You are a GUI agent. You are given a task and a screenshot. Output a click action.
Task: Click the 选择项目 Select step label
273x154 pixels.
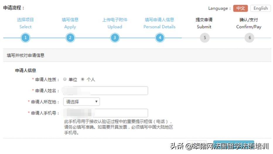[x=25, y=23]
